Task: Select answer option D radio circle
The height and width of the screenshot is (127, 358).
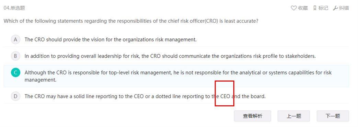Action: (x=15, y=96)
